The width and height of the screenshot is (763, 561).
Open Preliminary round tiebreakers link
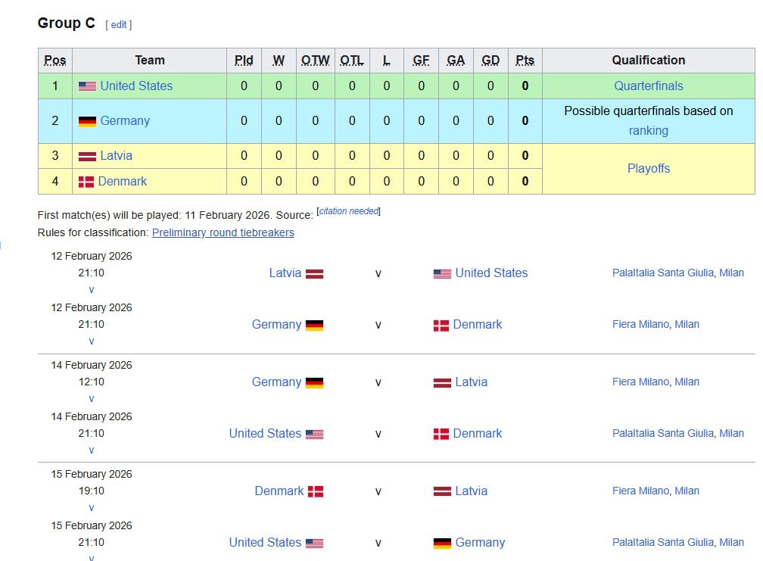(223, 232)
